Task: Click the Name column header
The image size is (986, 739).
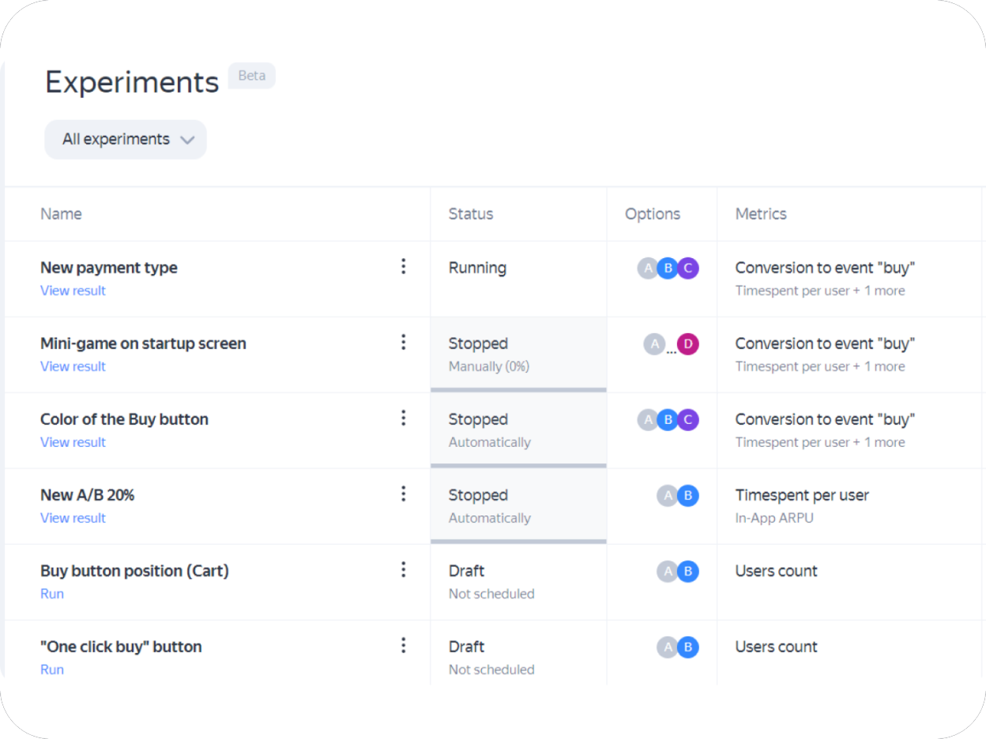Action: 61,214
